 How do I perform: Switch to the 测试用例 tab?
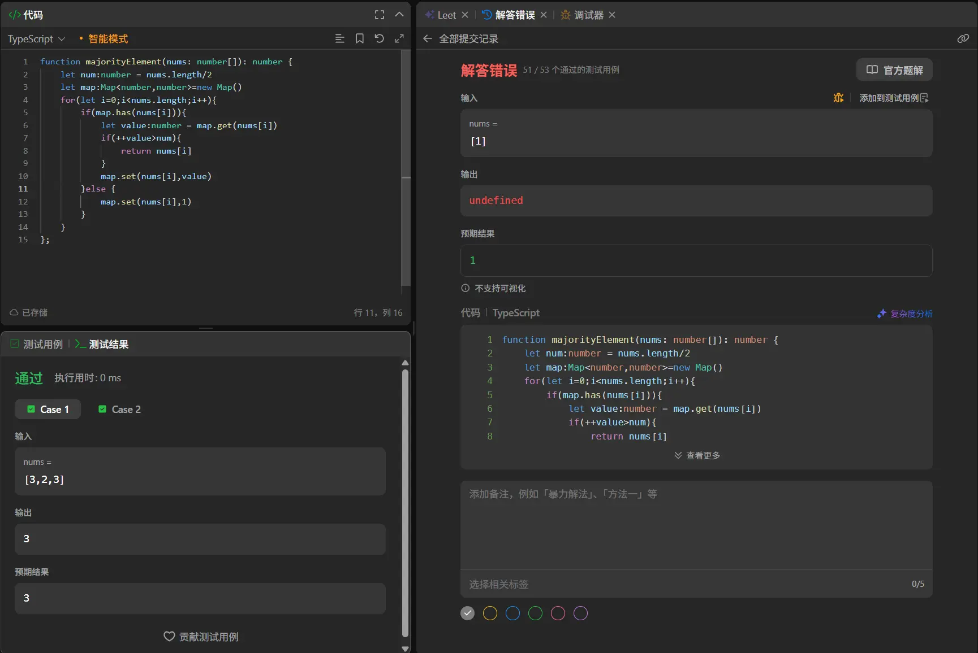click(37, 344)
